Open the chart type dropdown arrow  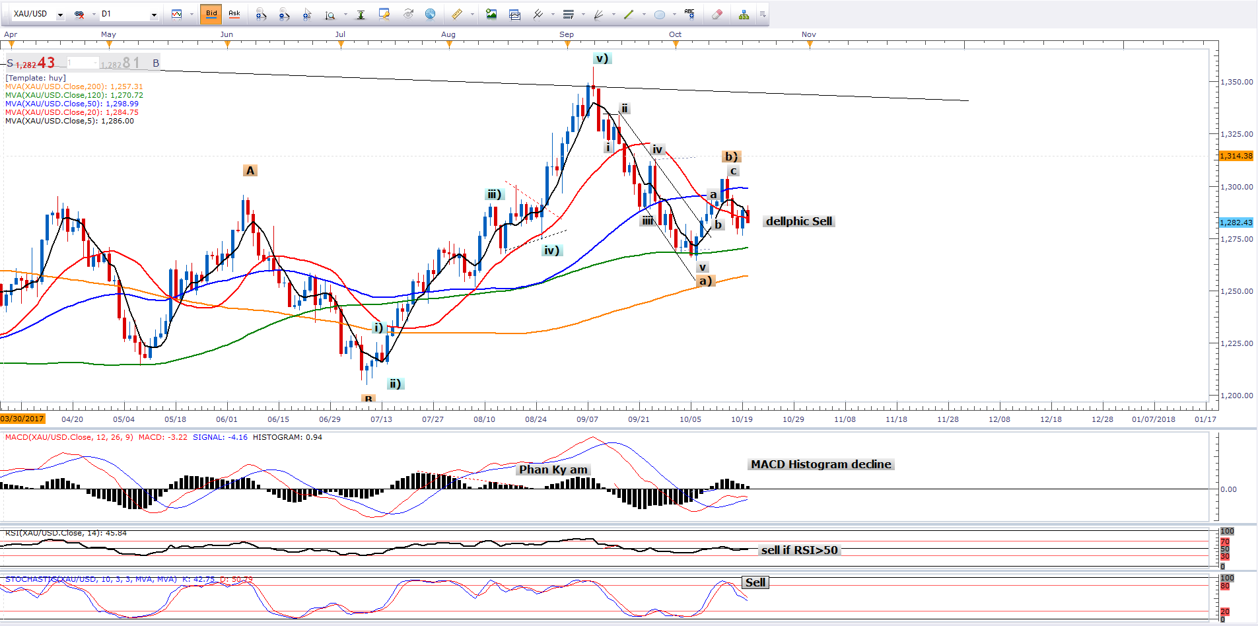coord(192,15)
